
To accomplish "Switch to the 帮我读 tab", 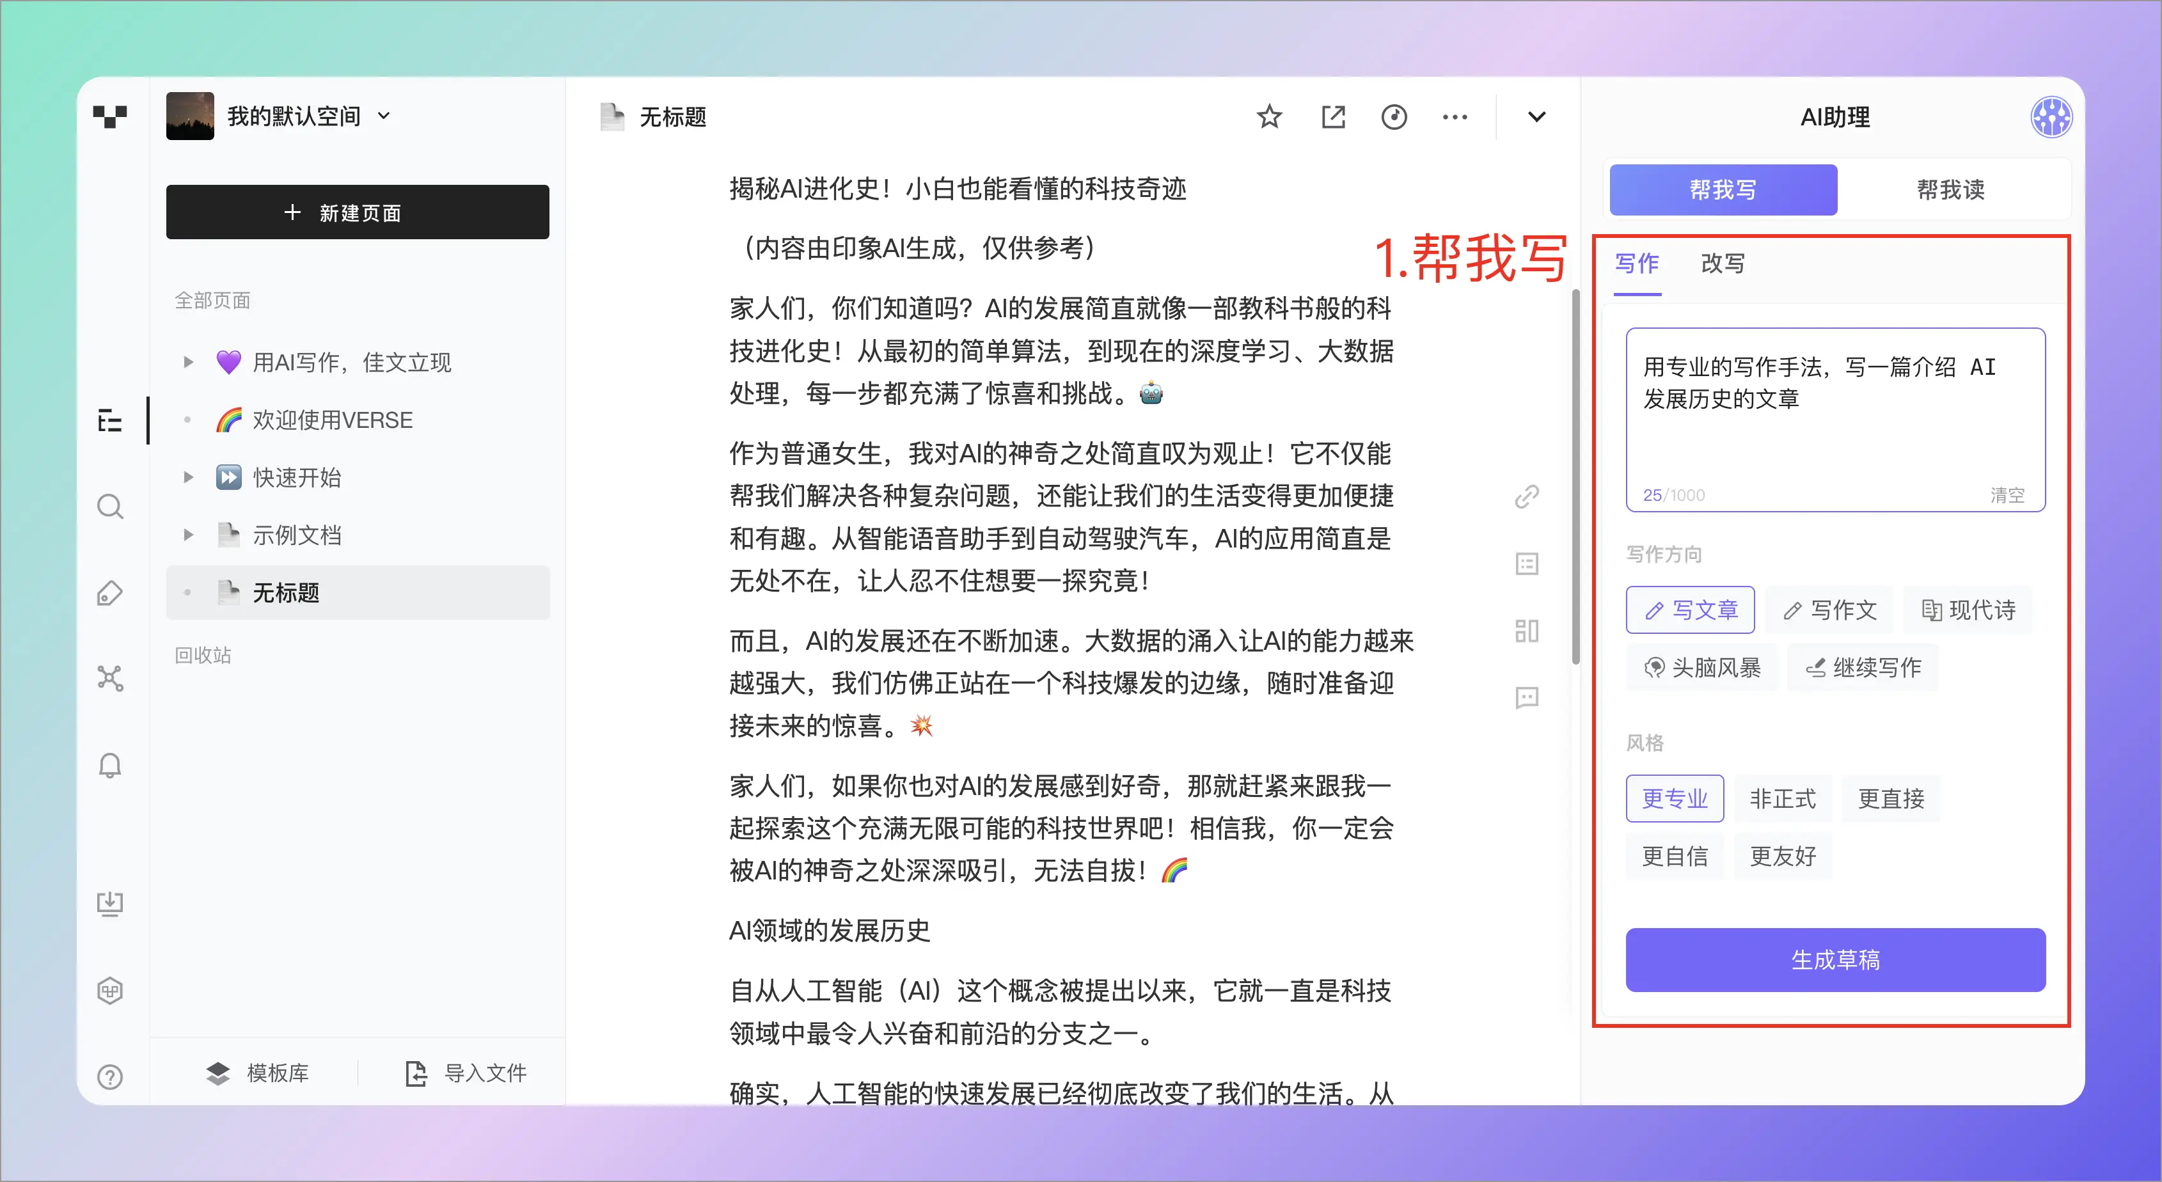I will pos(1950,190).
